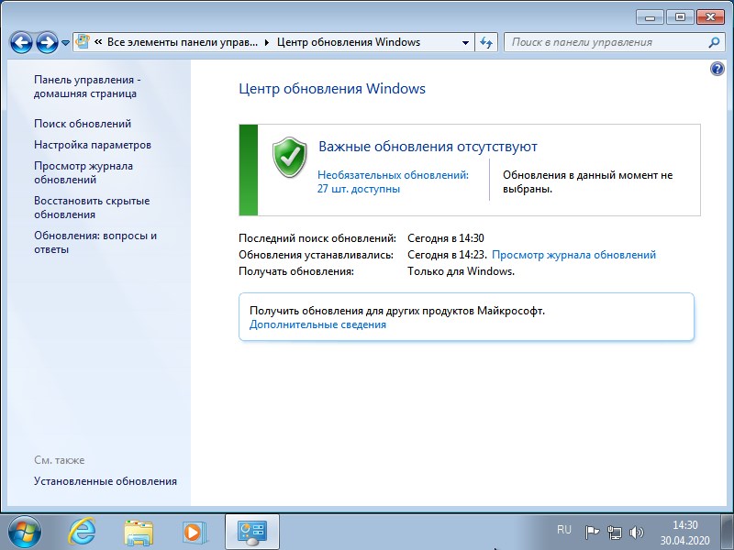Click the 'Сегодня в 14:30' last search value
Viewport: 734px width, 550px height.
tap(446, 238)
